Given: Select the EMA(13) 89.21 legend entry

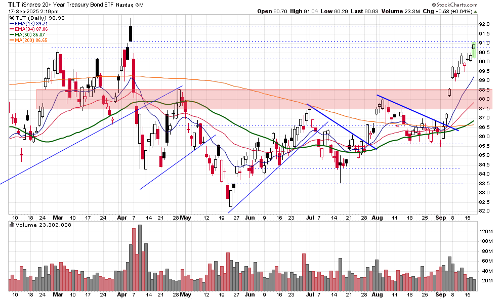Looking at the screenshot, I should [31, 23].
